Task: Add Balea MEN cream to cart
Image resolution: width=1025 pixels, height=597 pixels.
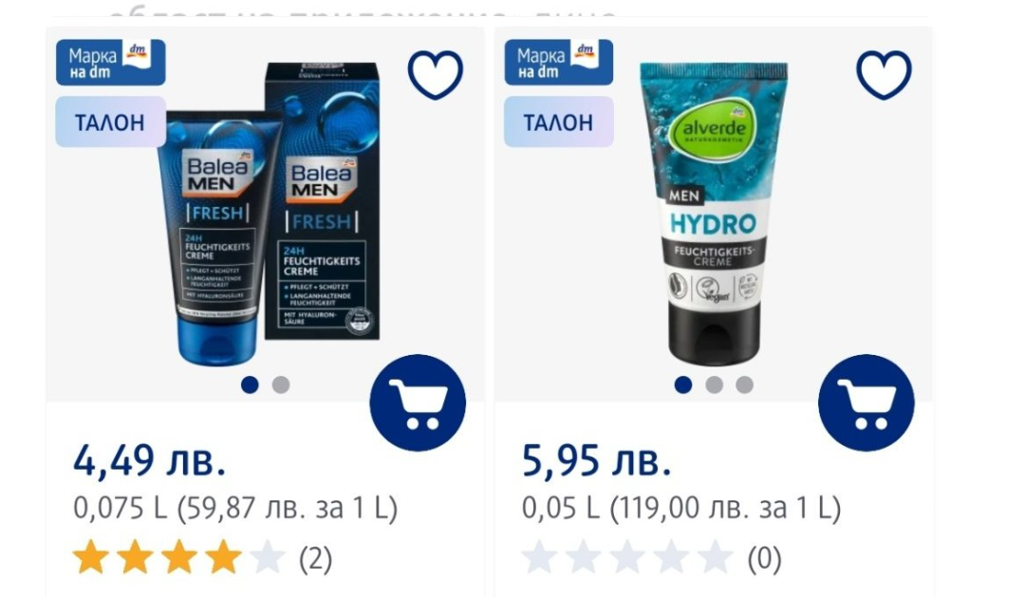Action: click(418, 402)
